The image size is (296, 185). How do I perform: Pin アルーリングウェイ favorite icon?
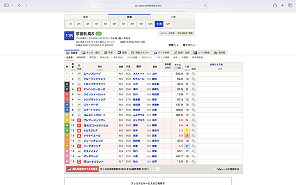(x=193, y=79)
